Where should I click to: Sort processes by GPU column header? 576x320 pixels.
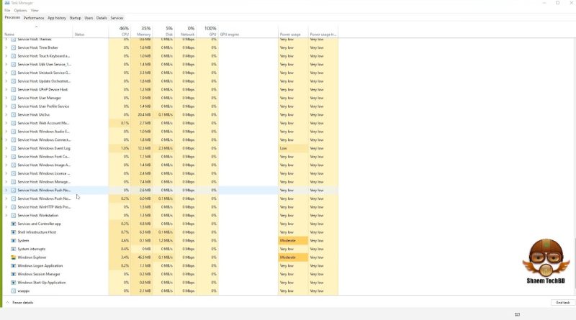pos(207,31)
